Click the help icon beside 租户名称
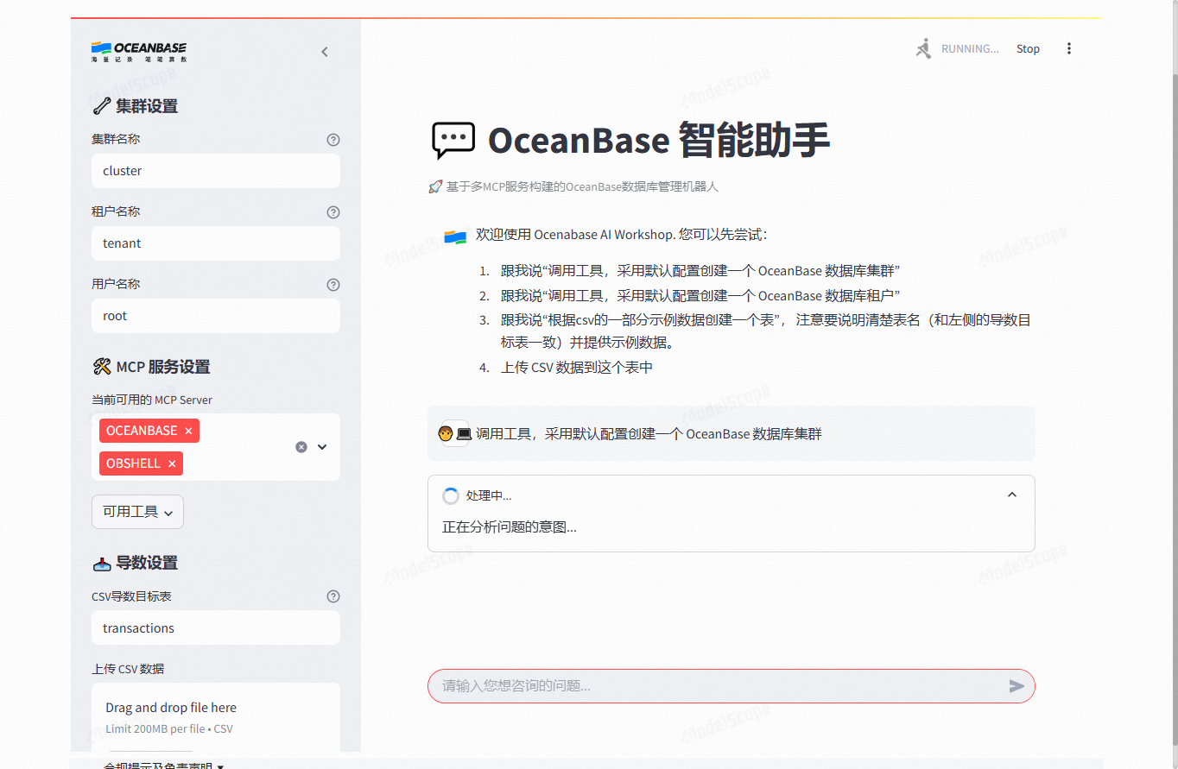This screenshot has width=1178, height=769. [x=333, y=211]
